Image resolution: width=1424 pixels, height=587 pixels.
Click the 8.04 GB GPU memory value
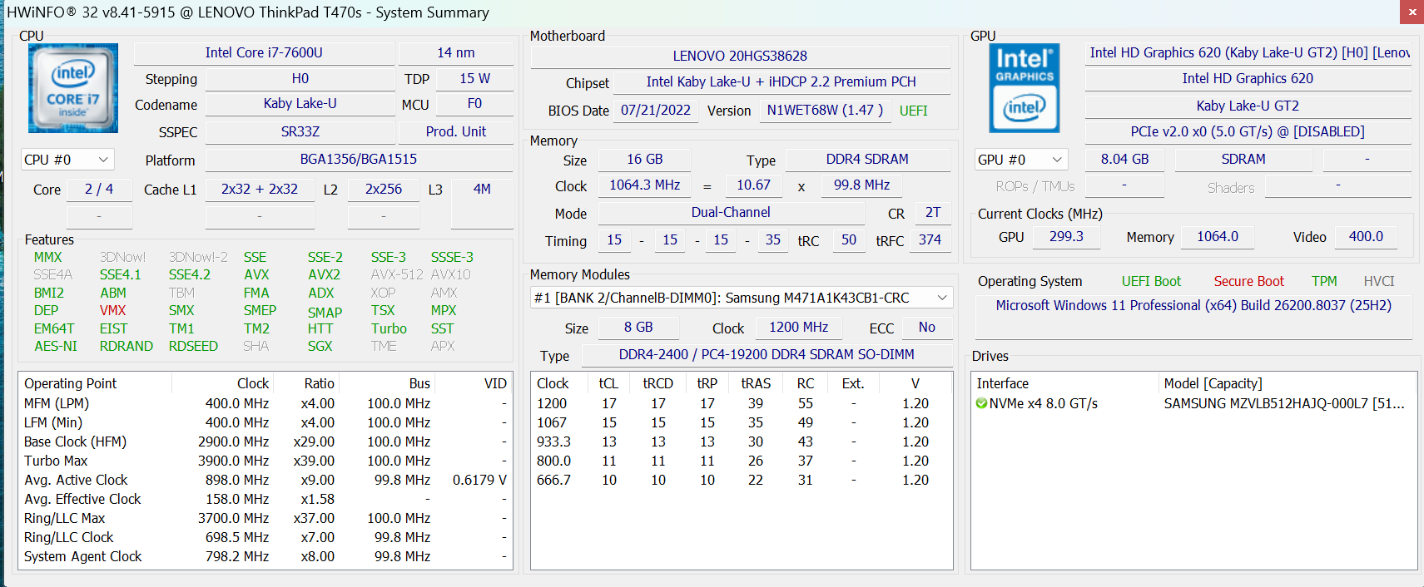pyautogui.click(x=1124, y=160)
